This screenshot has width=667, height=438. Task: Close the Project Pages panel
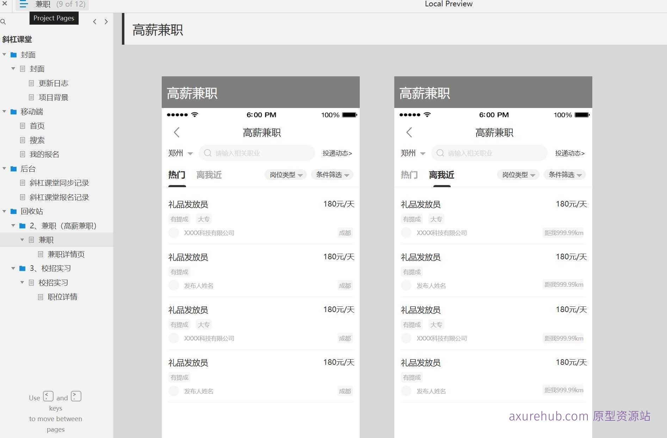click(5, 4)
